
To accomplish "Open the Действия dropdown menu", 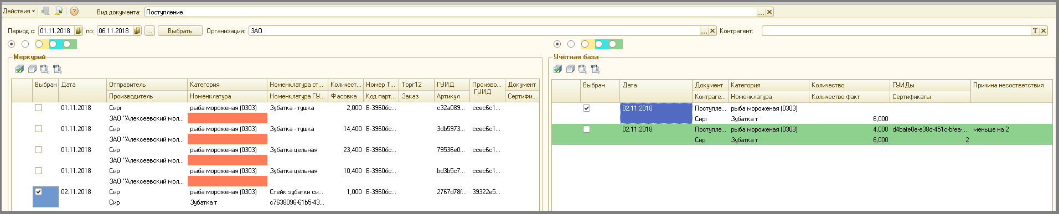I will coord(19,11).
